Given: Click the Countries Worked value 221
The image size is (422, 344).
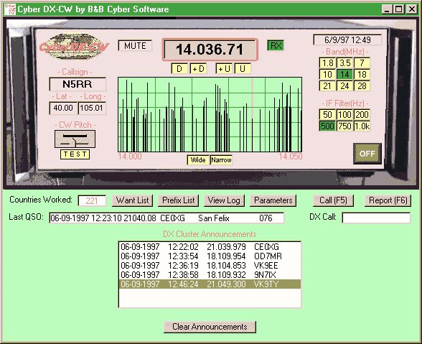Looking at the screenshot, I should click(92, 200).
